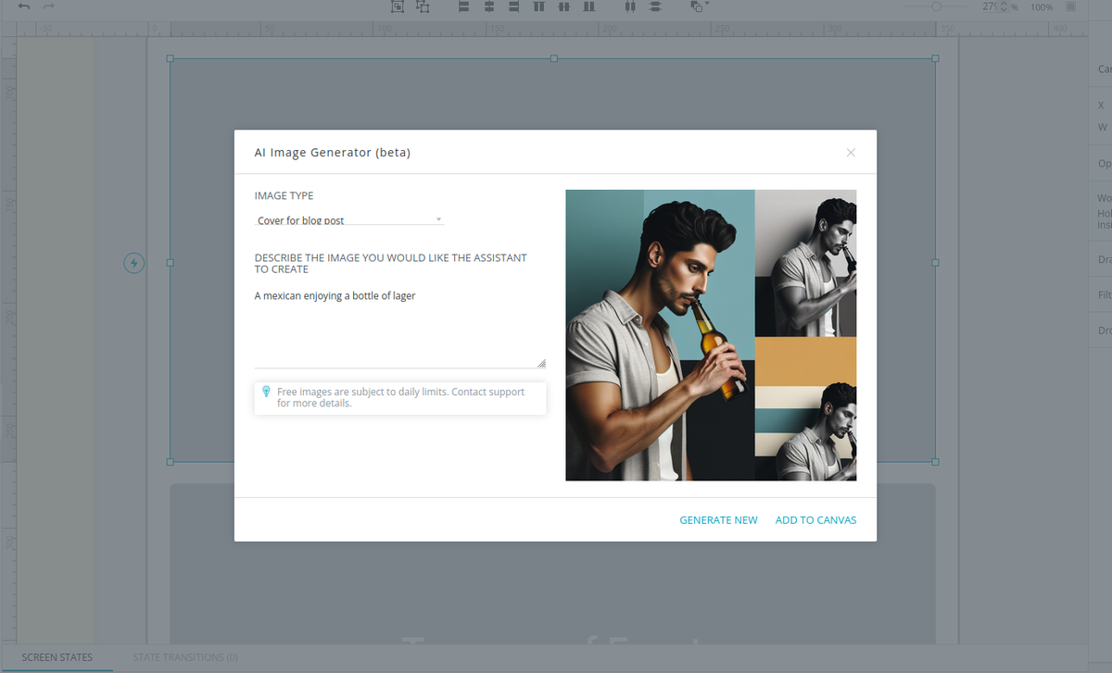Open the arrange order dropdown
Screen dimensions: 1112x673
[x=700, y=6]
